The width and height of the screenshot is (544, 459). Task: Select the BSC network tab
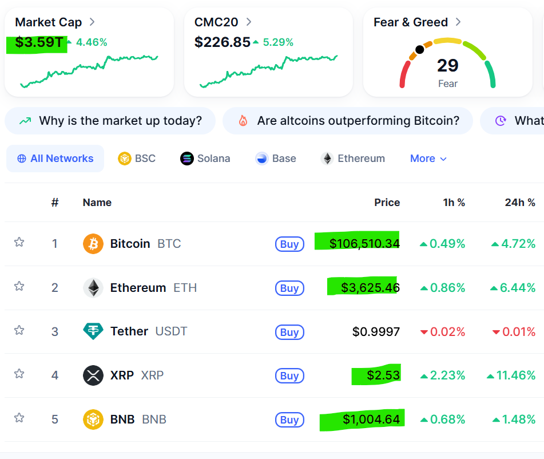tap(137, 159)
